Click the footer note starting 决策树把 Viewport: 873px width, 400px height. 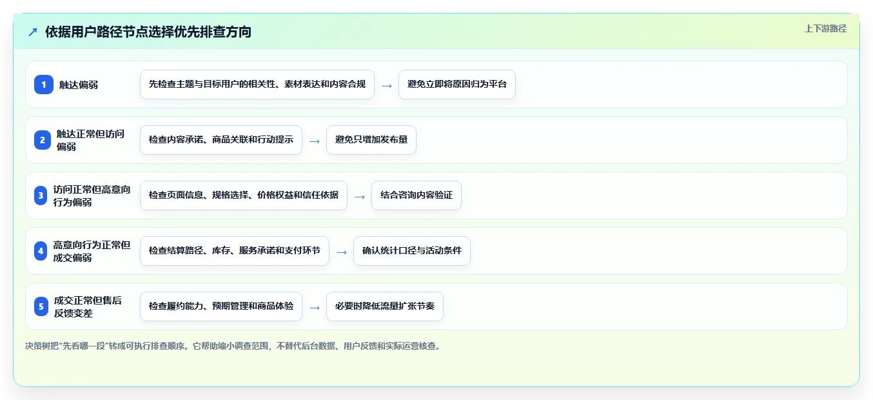(x=235, y=346)
